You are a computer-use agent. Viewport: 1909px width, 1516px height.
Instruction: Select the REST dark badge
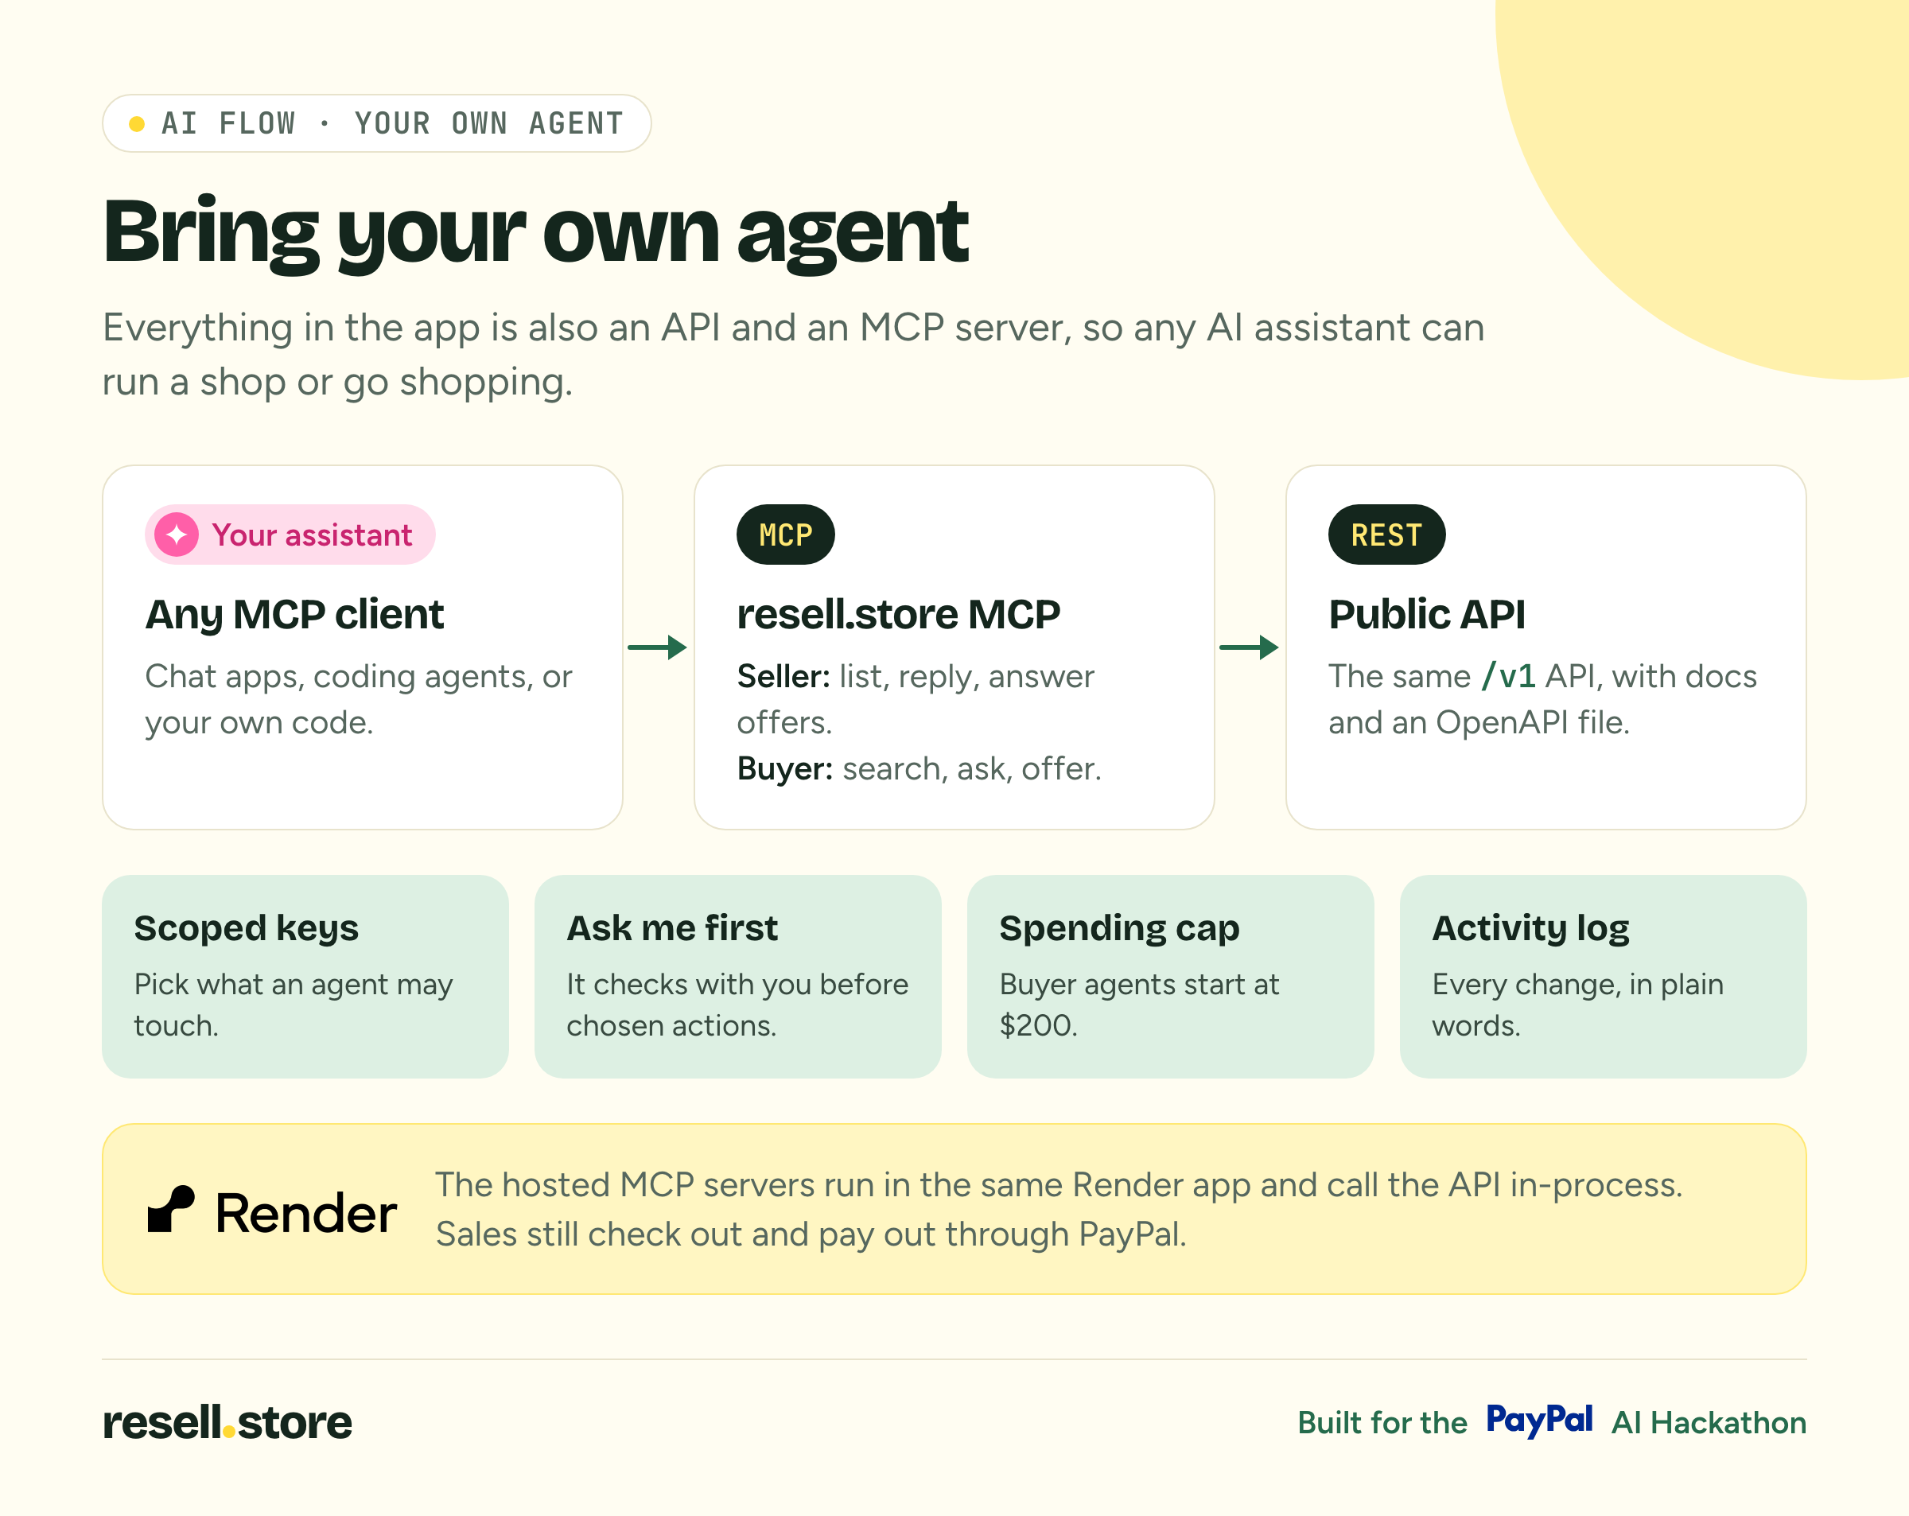[x=1386, y=534]
